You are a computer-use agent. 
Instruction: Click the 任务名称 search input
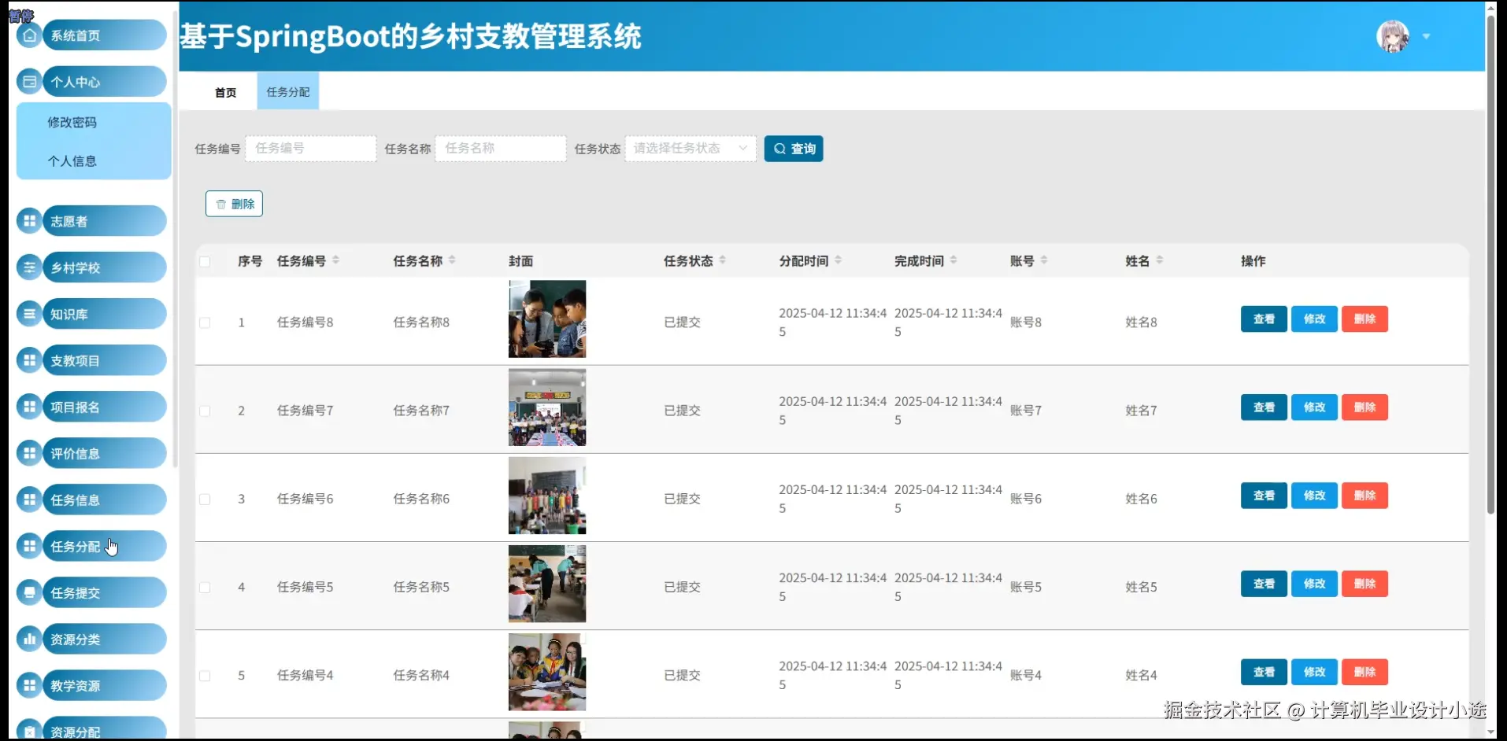coord(501,149)
